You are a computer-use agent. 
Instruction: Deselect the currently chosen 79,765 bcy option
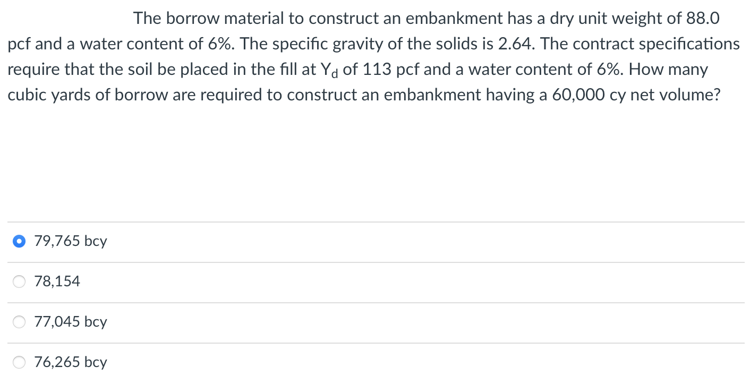pos(19,241)
